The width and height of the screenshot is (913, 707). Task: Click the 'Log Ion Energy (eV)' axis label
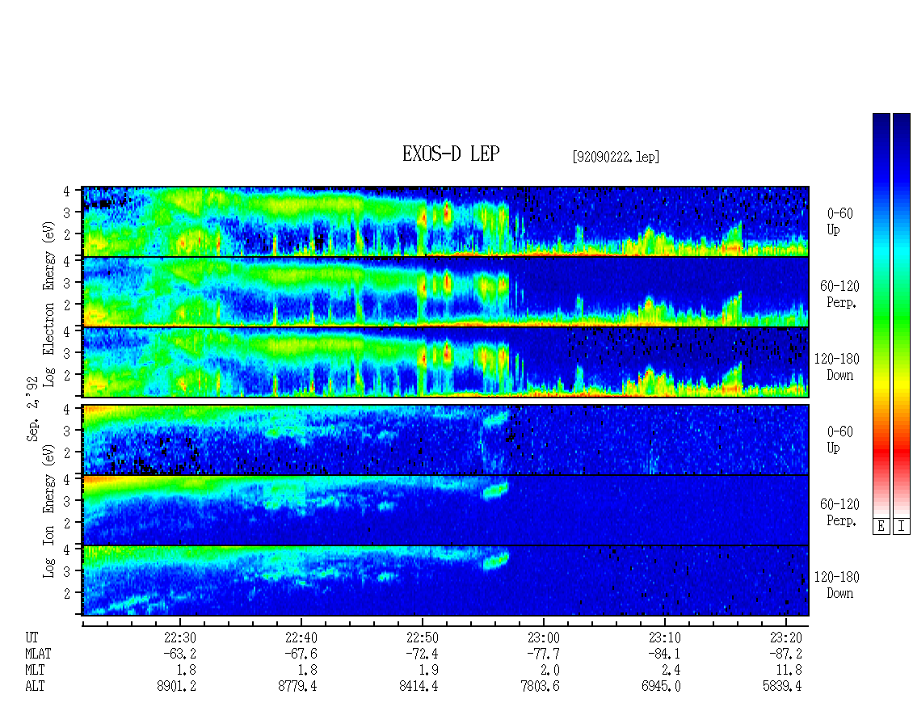pos(49,511)
